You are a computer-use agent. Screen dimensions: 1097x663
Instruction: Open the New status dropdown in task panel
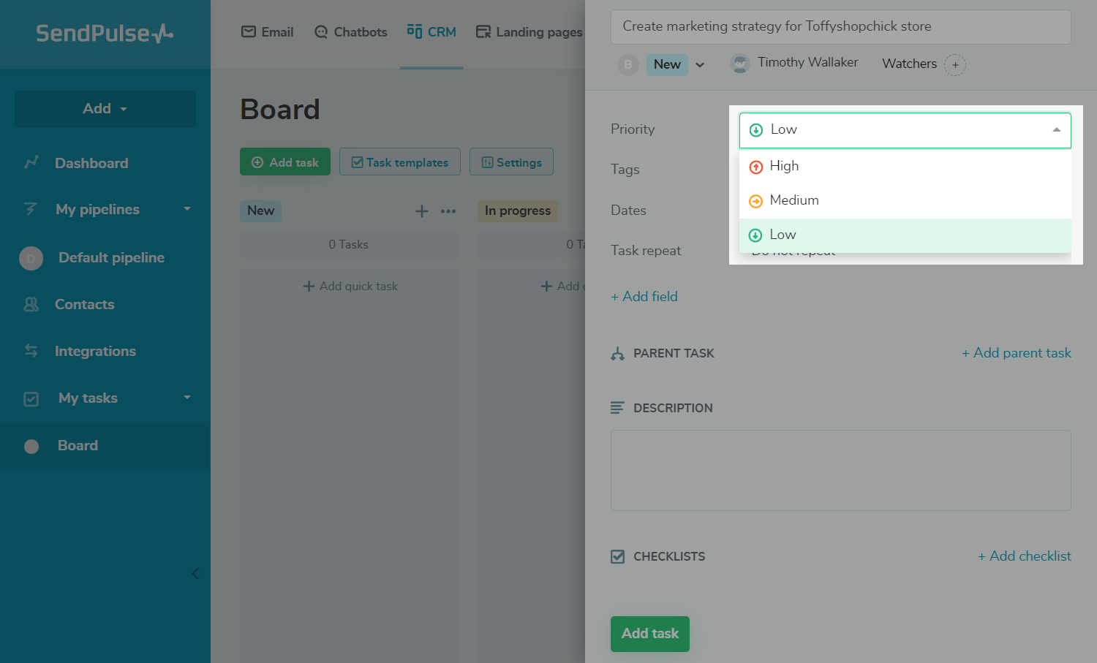676,64
